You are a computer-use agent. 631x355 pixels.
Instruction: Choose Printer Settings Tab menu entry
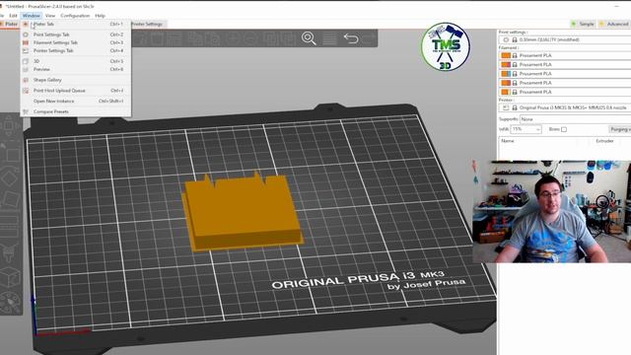pyautogui.click(x=76, y=50)
